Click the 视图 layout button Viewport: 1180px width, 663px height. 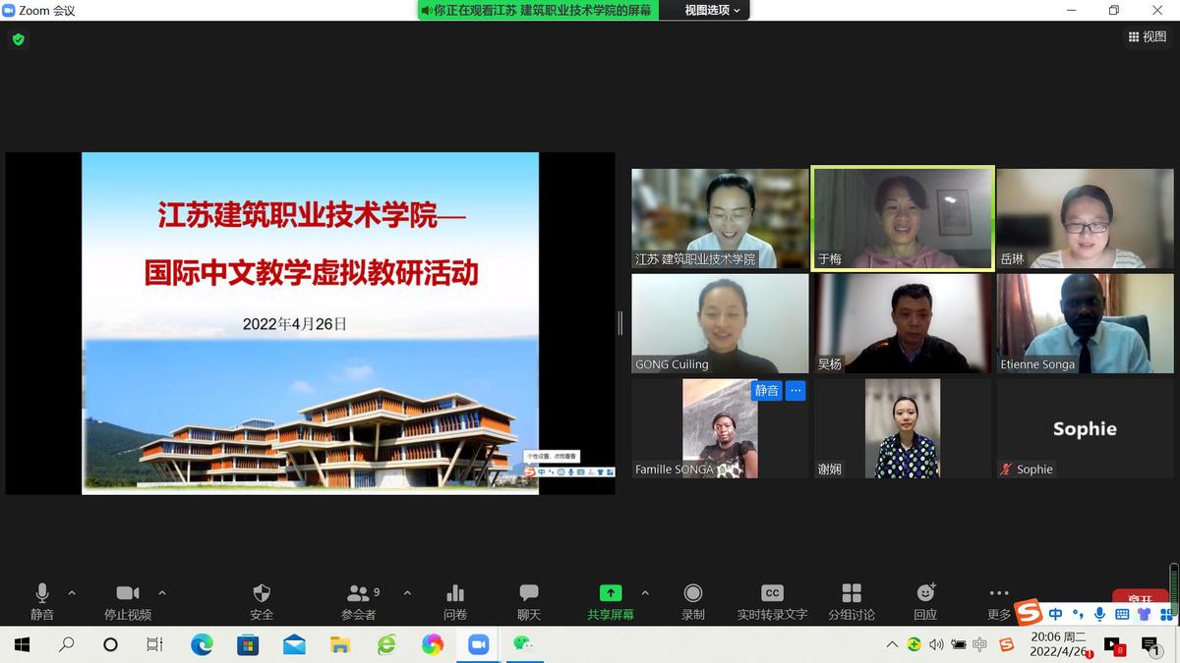[1147, 36]
